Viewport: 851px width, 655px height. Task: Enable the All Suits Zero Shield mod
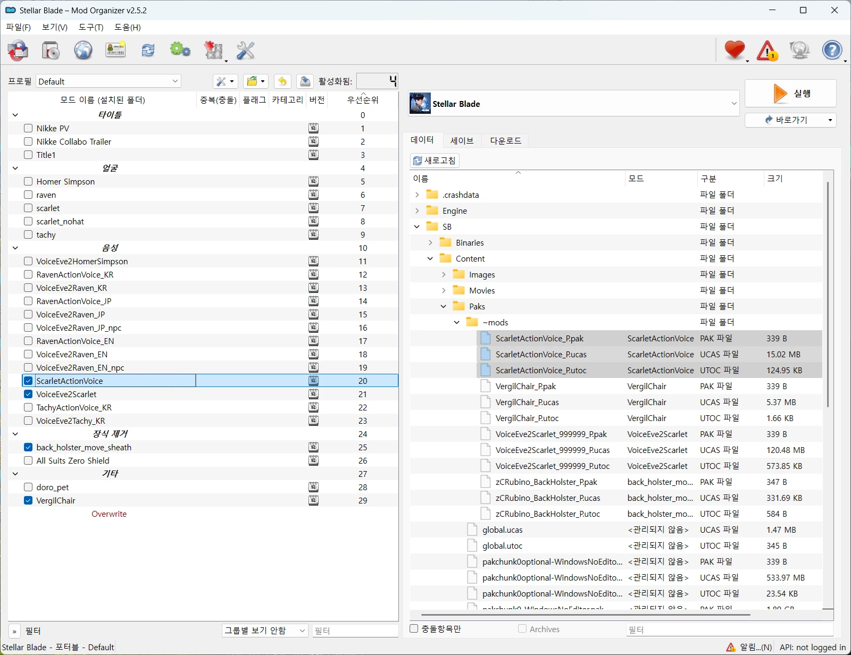[x=28, y=460]
